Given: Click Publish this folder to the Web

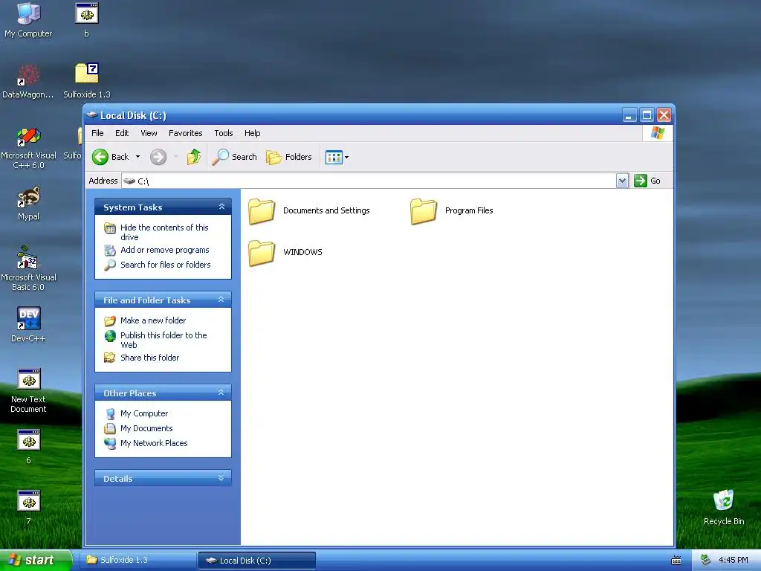Looking at the screenshot, I should point(163,340).
